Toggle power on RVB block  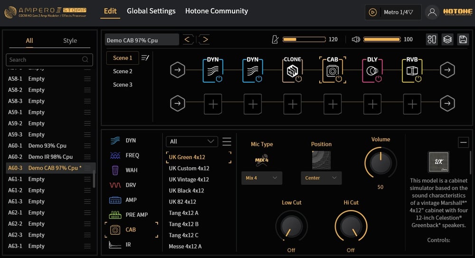[418, 79]
